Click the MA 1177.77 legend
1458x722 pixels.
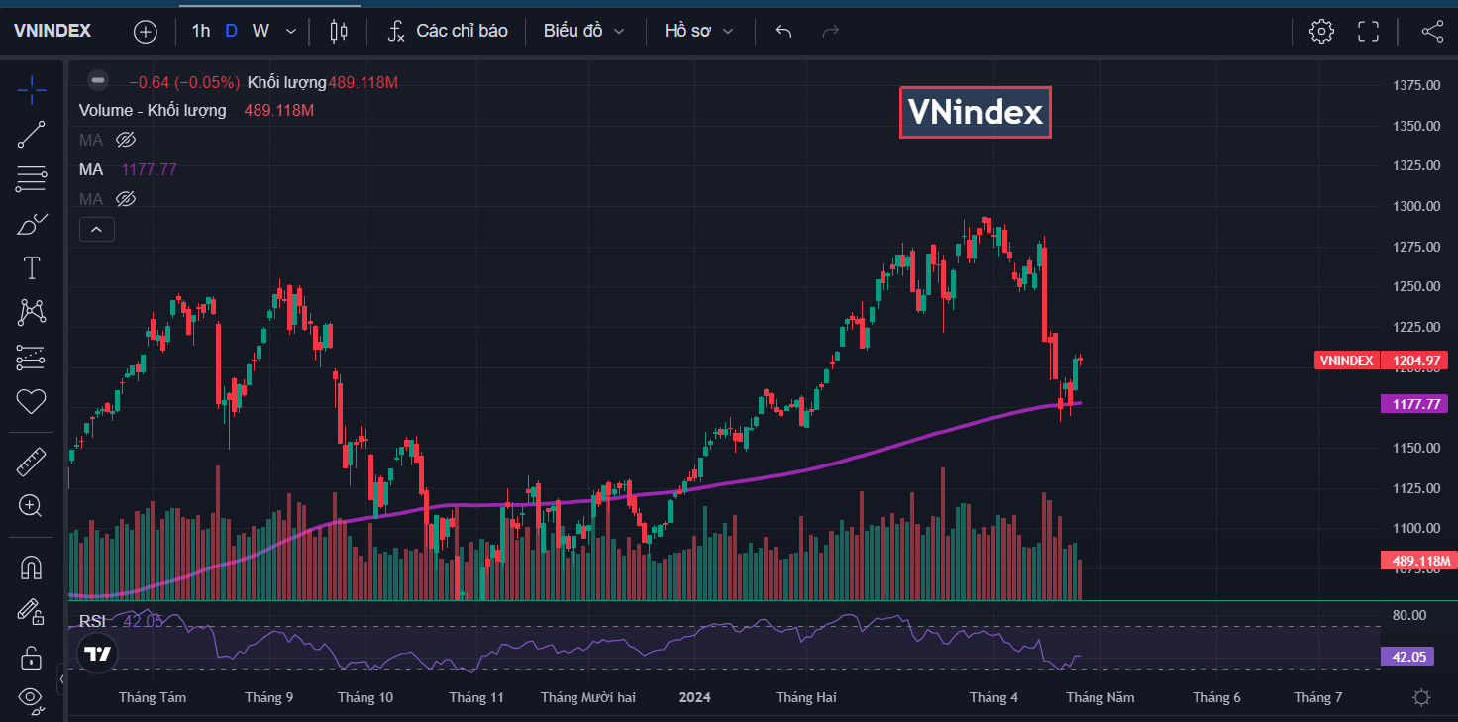pos(128,169)
